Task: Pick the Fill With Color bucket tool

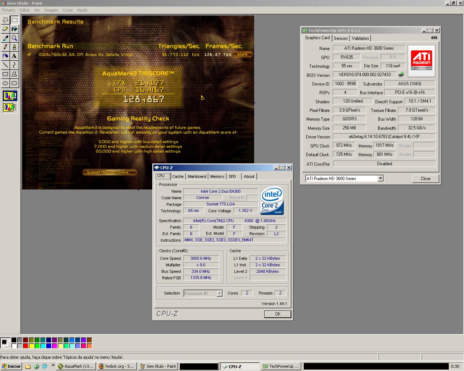Action: pyautogui.click(x=14, y=29)
